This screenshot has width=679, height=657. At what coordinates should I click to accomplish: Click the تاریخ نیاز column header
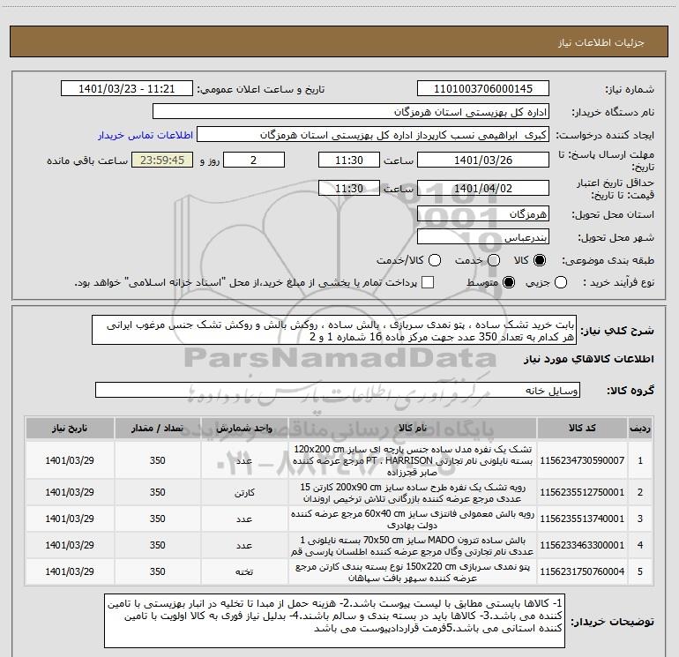70,429
